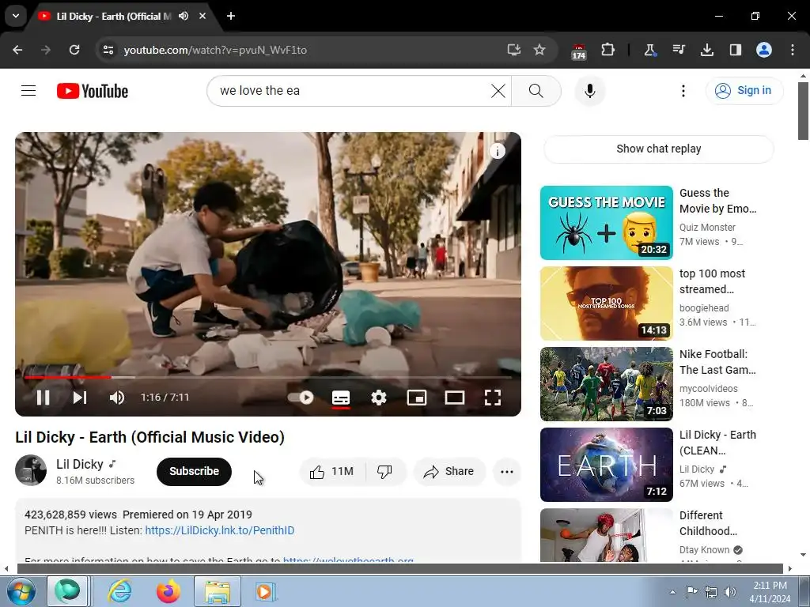This screenshot has height=607, width=810.
Task: Mute the video player volume
Action: point(117,398)
